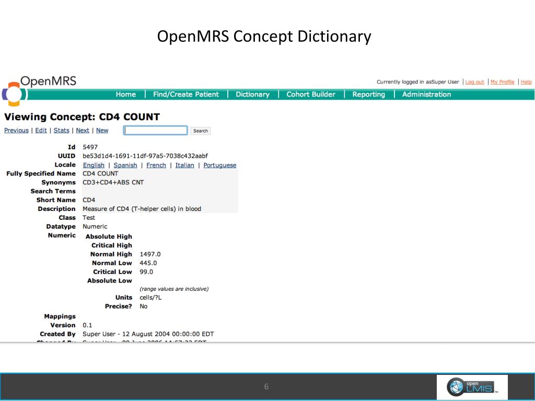
Task: Click the Search Terms label
Action: (53, 191)
